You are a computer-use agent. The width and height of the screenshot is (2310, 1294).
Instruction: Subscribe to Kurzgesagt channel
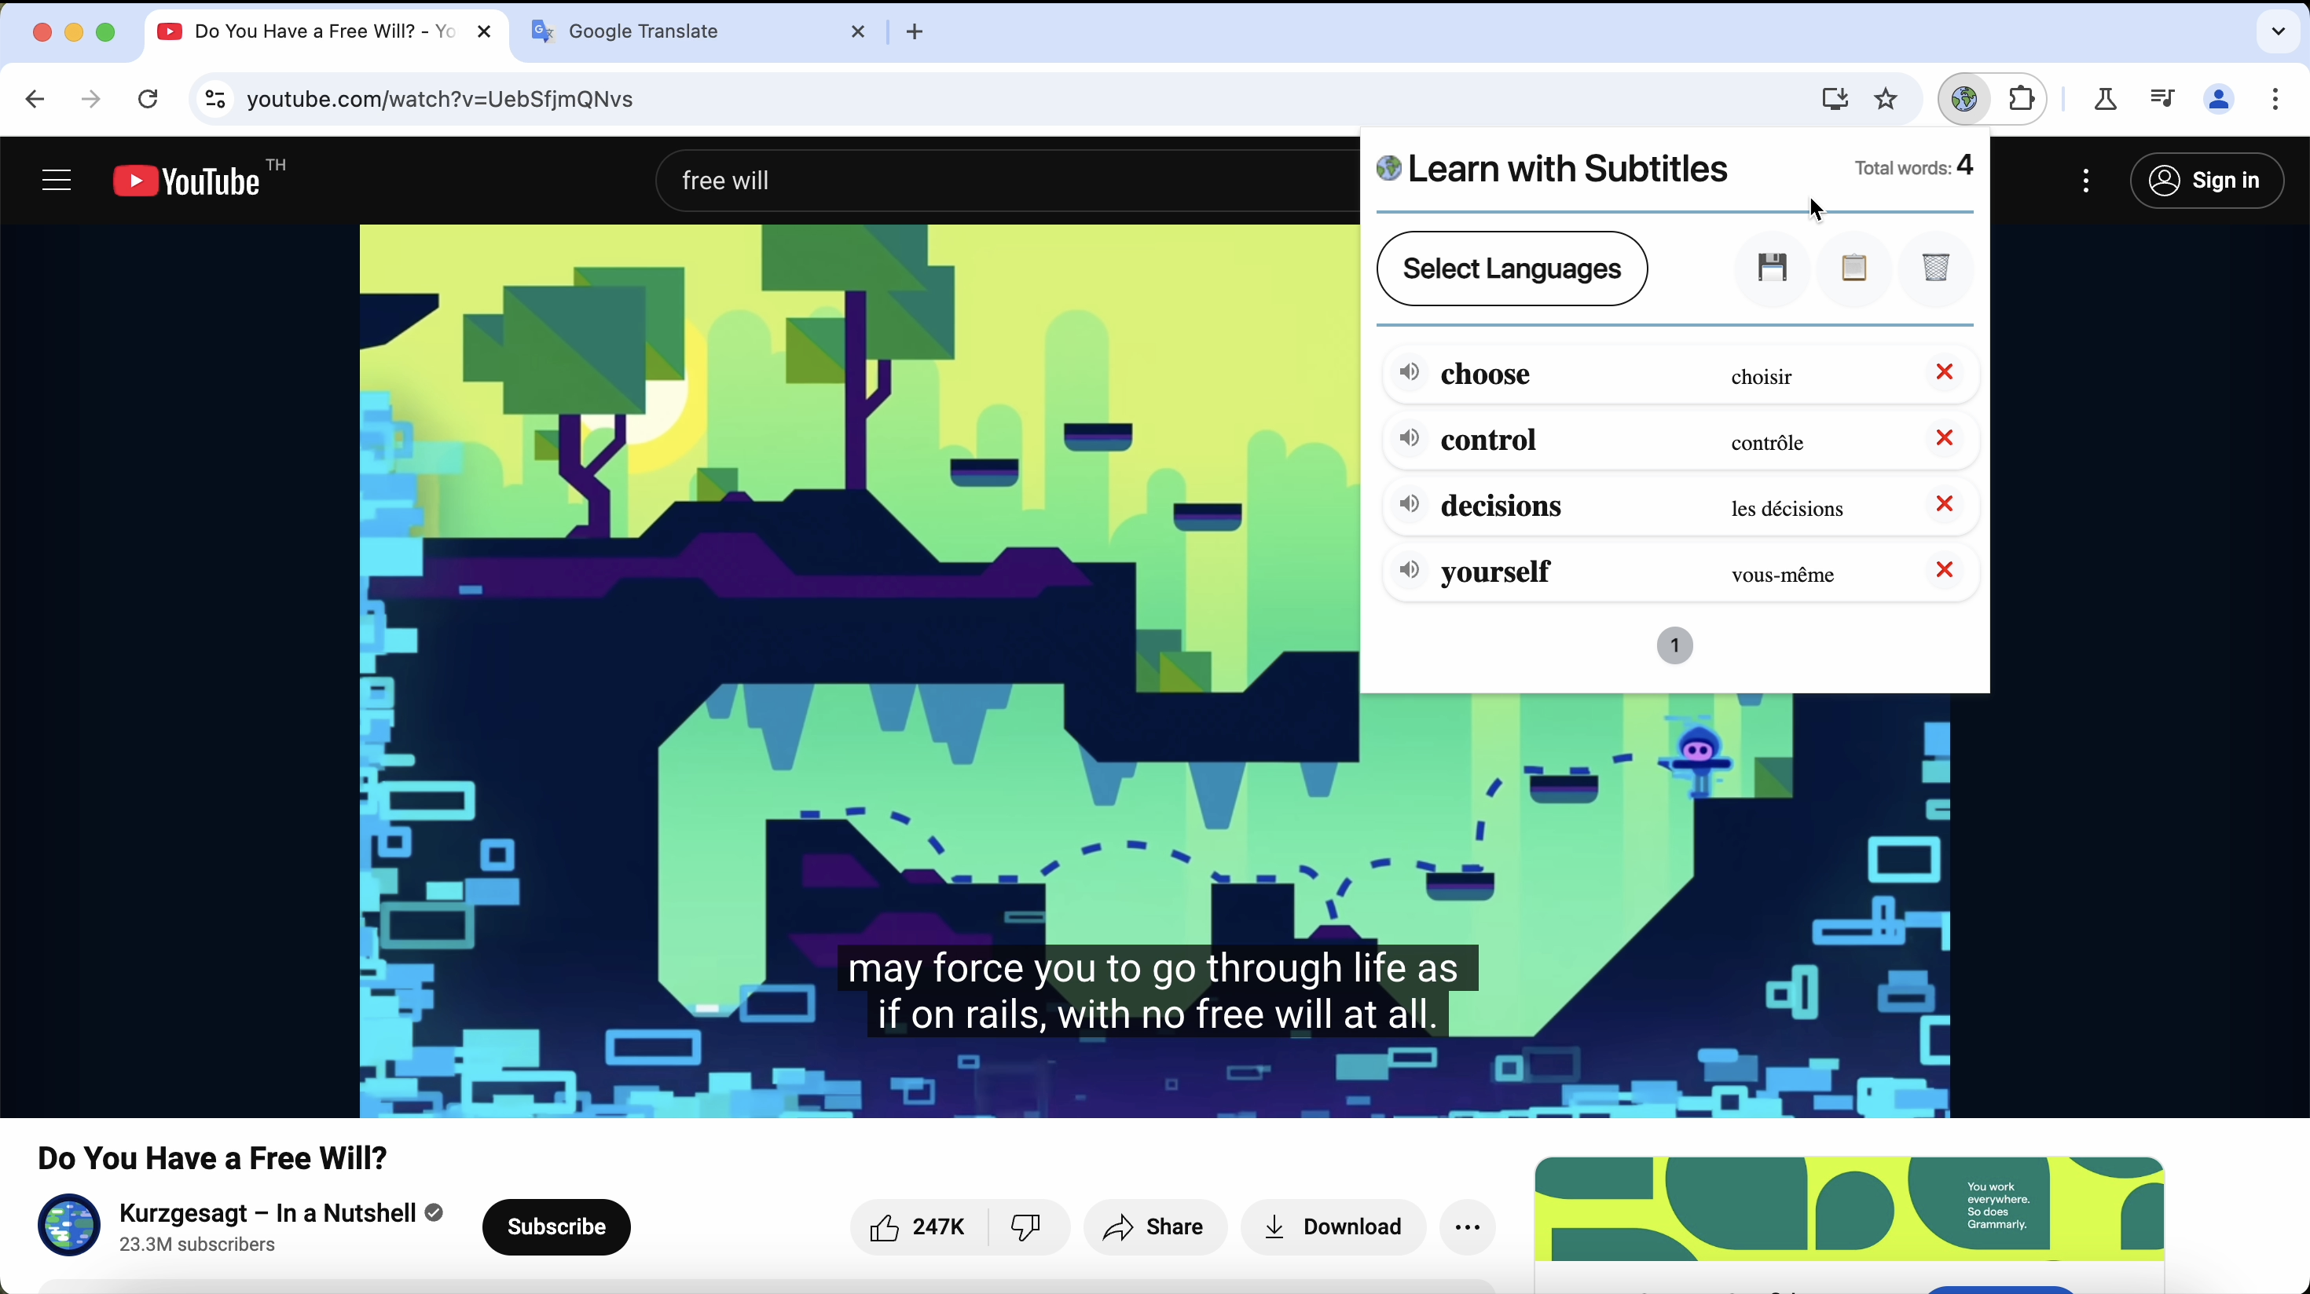[556, 1226]
